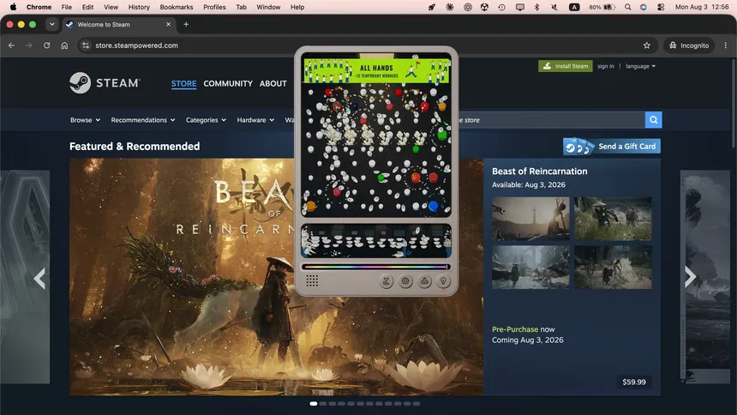Select the first carousel page dot

pyautogui.click(x=314, y=404)
